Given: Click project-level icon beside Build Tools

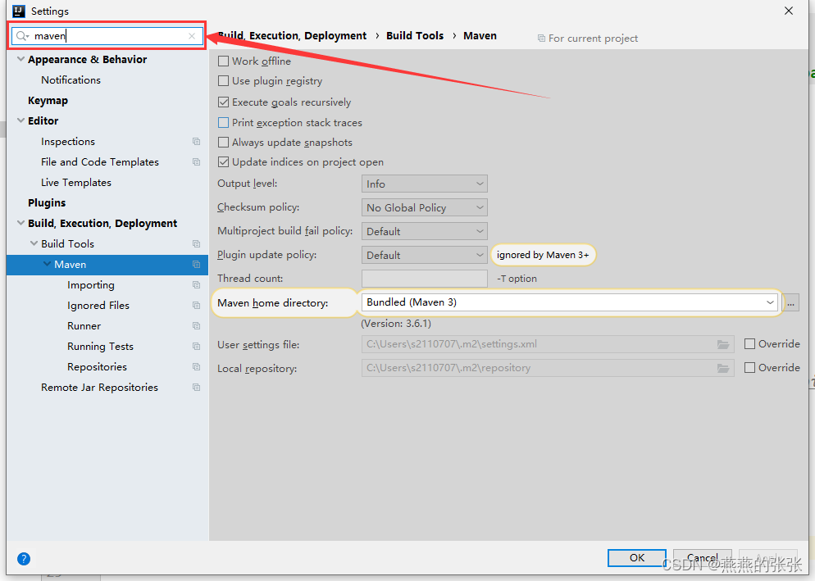Looking at the screenshot, I should [x=196, y=243].
